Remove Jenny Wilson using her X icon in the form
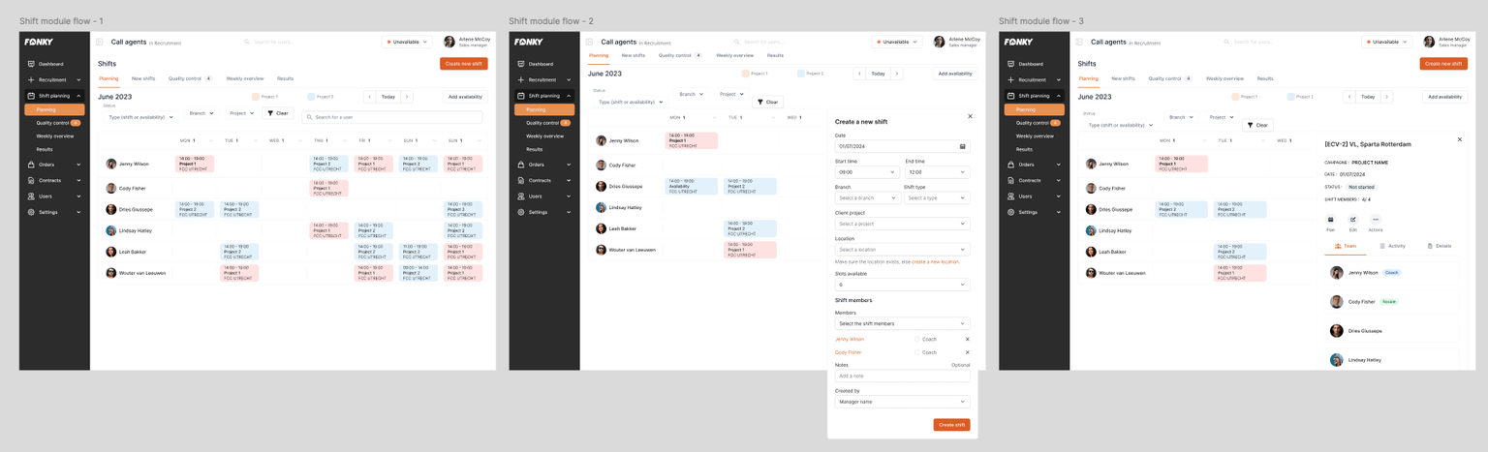This screenshot has height=452, width=1488. tap(967, 340)
